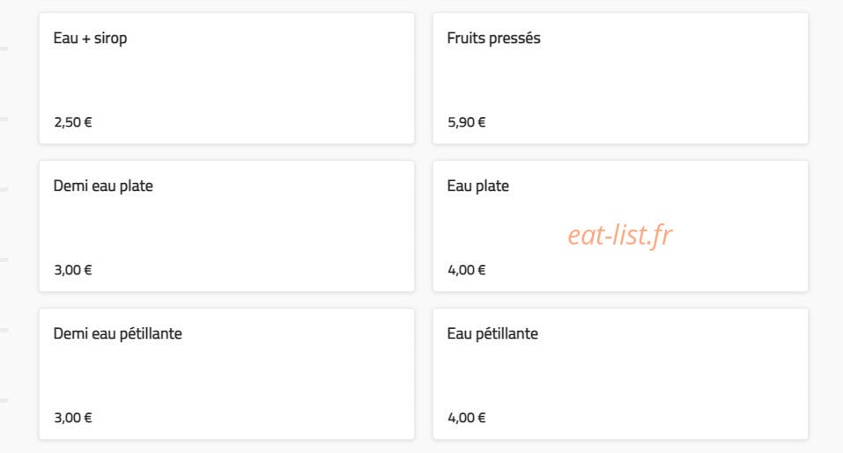
Task: Click the Demi eau plate item
Action: coord(226,226)
